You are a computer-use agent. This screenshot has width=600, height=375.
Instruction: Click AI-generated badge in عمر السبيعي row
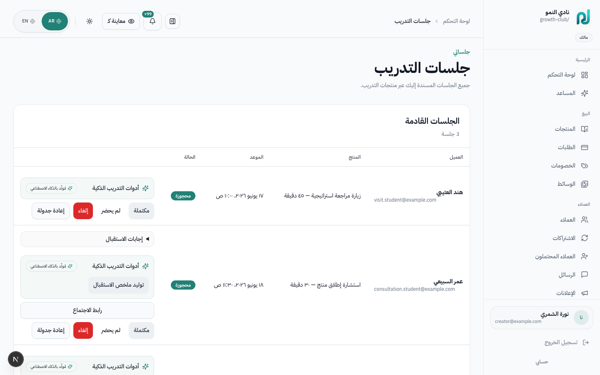point(51,266)
